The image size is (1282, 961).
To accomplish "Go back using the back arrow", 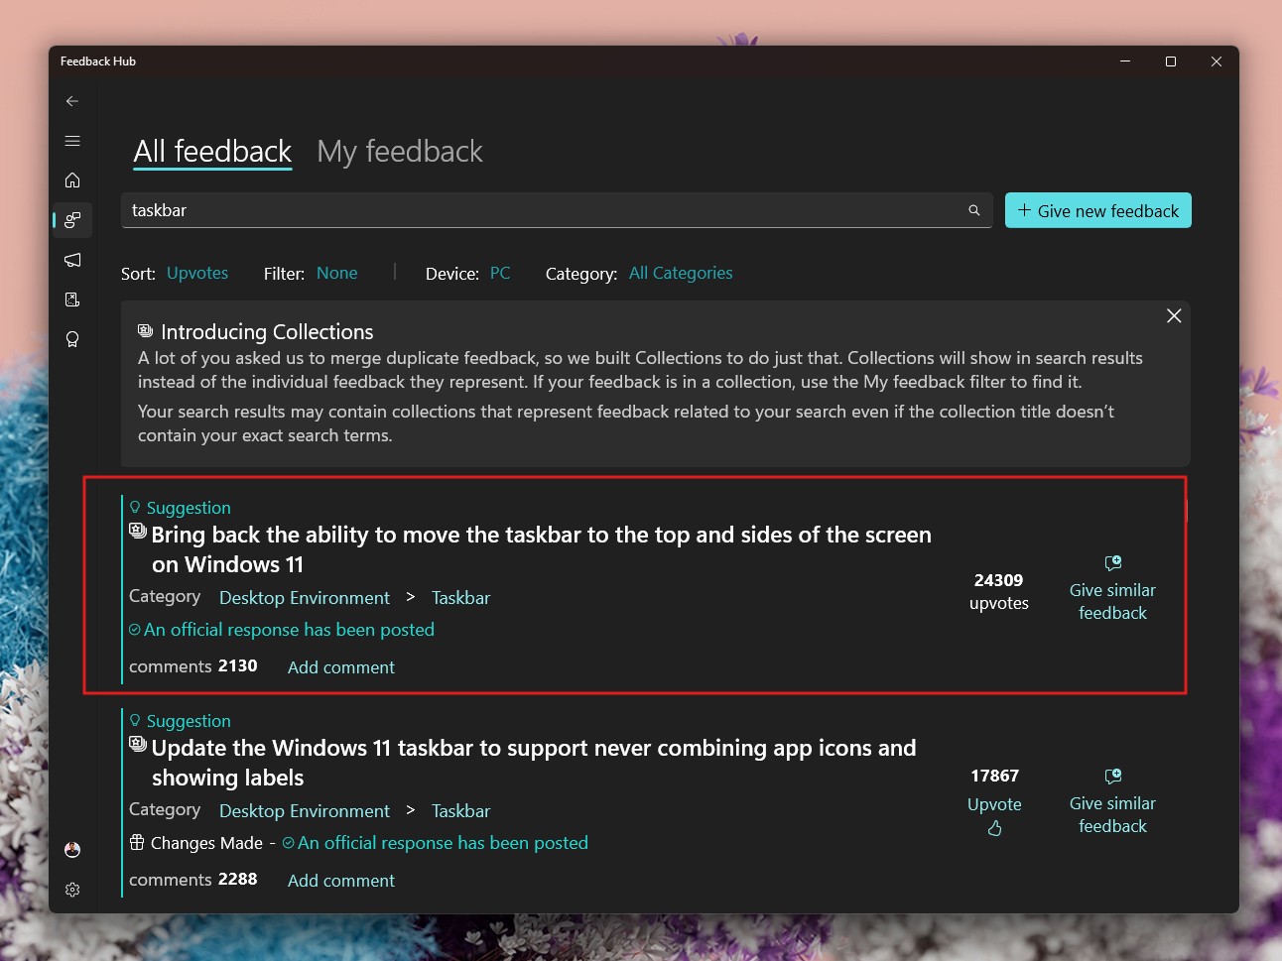I will (71, 100).
